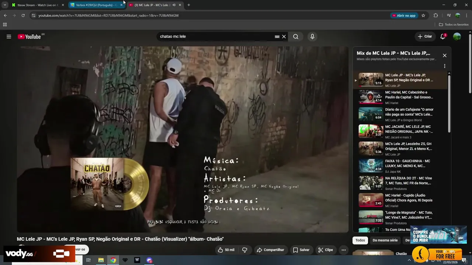This screenshot has height=265, width=472.
Task: Switch to Verbos #29VQJ tab
Action: click(97, 5)
